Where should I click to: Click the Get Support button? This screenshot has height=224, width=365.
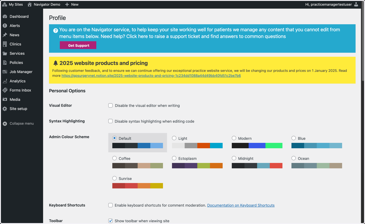pos(78,45)
